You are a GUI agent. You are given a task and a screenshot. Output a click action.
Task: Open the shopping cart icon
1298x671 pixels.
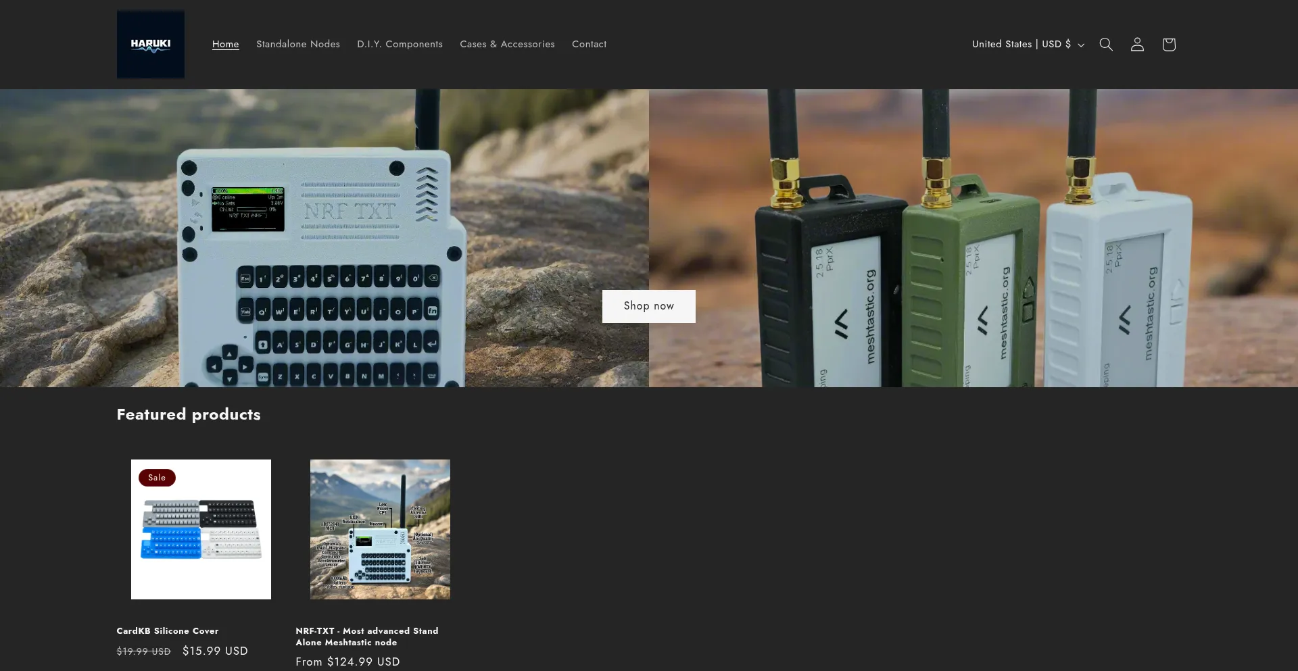[x=1168, y=45]
